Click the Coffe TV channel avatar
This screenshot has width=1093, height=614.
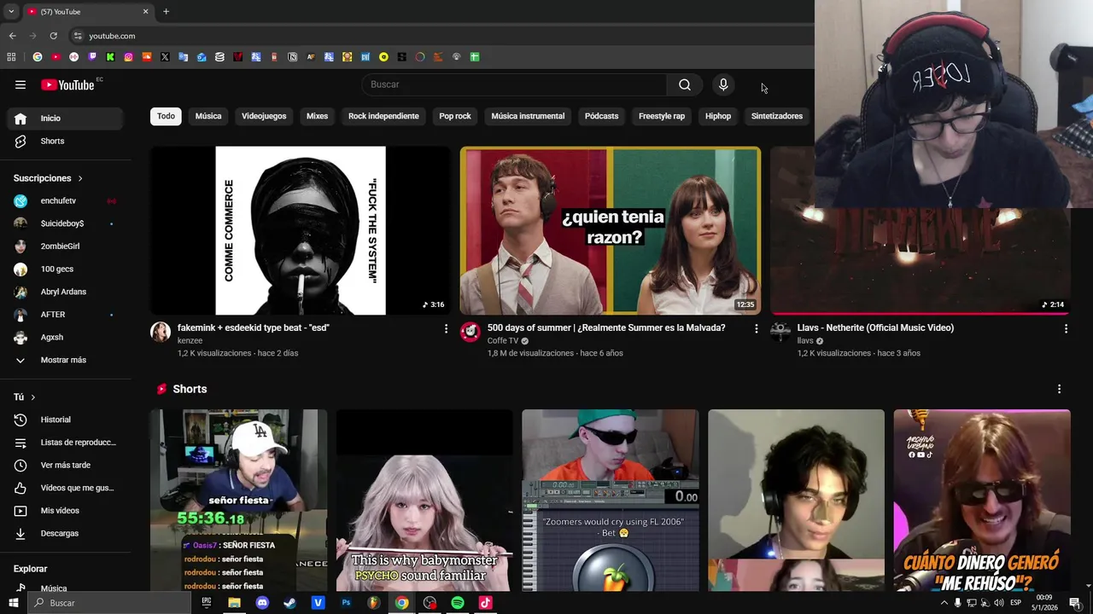[471, 333]
